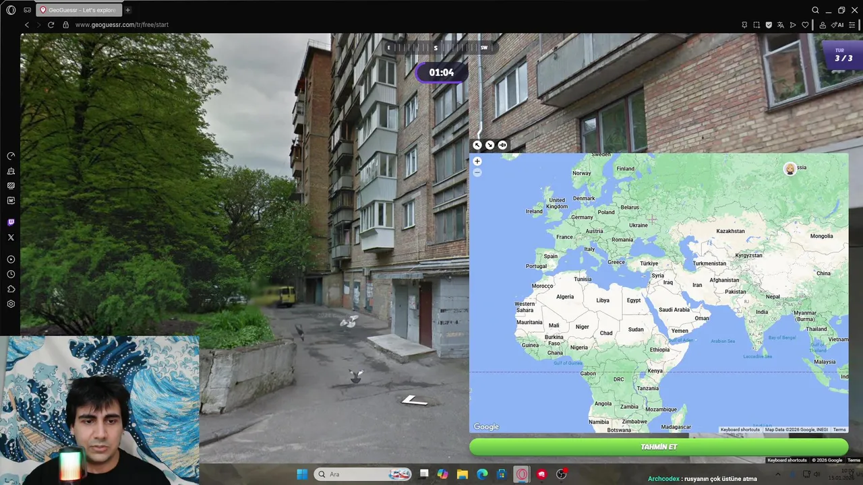Viewport: 863px width, 485px height.
Task: Shrink the guess map with arrow icon
Action: [x=490, y=145]
